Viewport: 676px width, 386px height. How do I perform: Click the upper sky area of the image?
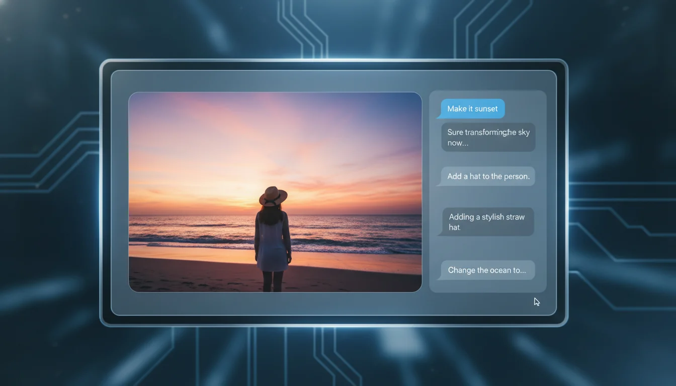tap(276, 111)
